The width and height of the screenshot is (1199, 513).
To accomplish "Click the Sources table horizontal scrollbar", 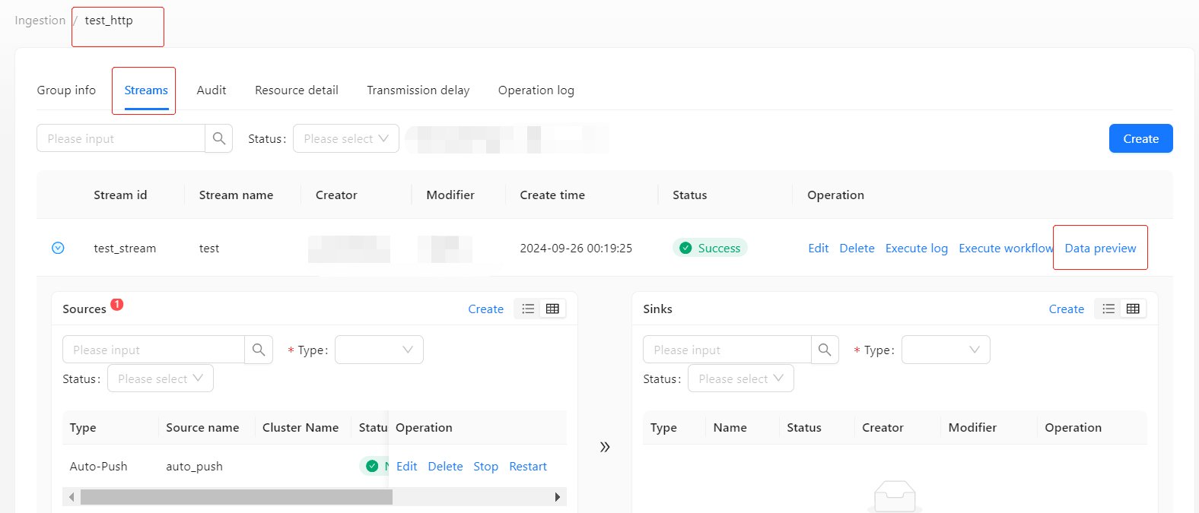I will 236,497.
